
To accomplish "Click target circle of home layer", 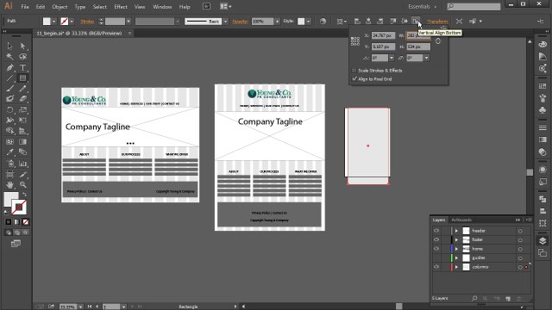I will (x=520, y=249).
